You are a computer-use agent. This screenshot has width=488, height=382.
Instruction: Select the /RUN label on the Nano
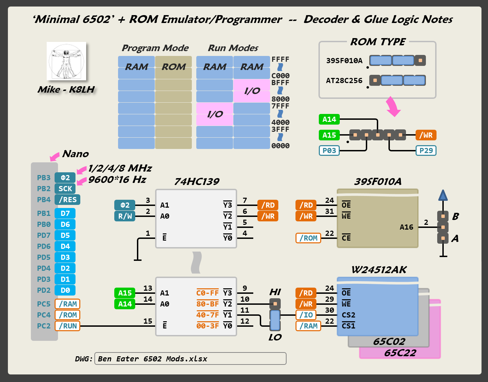click(68, 326)
